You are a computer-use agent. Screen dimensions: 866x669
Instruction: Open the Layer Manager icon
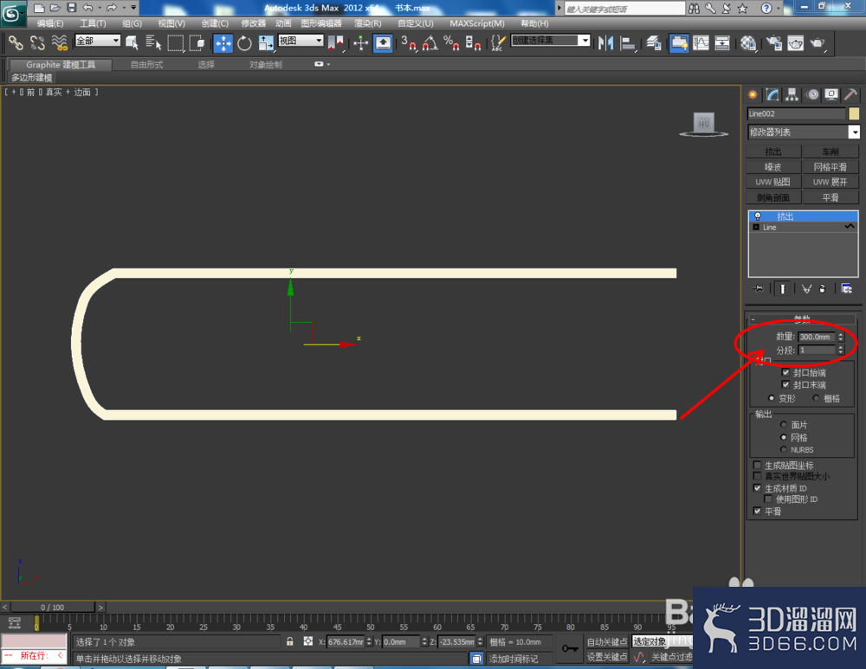pyautogui.click(x=653, y=42)
